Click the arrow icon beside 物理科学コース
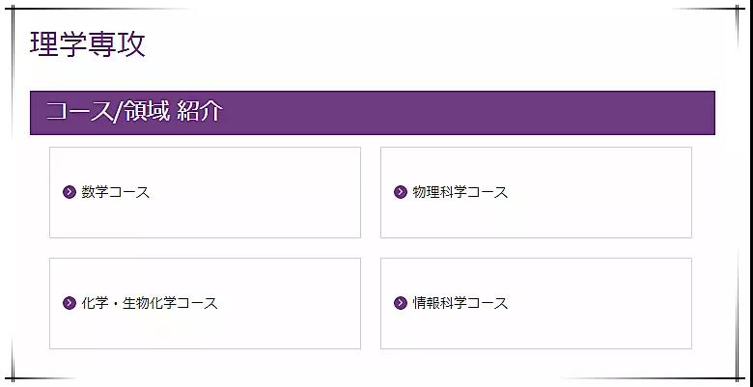The width and height of the screenshot is (753, 387). (x=401, y=192)
